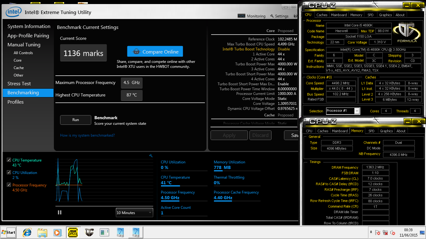
Task: Open App-Profile Pairing in XTU sidebar
Action: coord(28,35)
